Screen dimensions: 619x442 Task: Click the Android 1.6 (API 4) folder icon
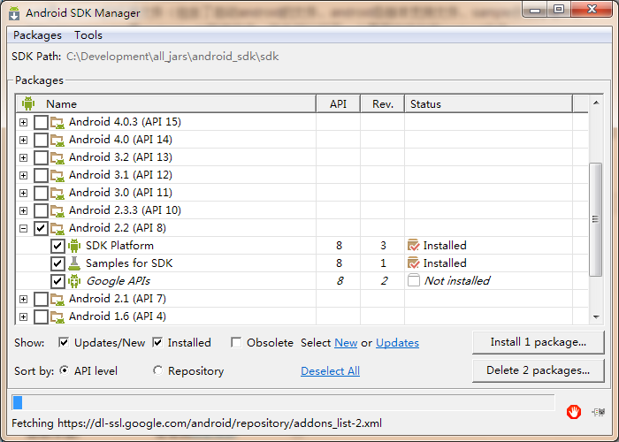tap(57, 316)
